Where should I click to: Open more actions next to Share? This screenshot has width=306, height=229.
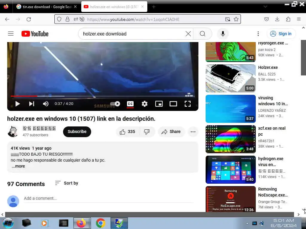click(193, 131)
